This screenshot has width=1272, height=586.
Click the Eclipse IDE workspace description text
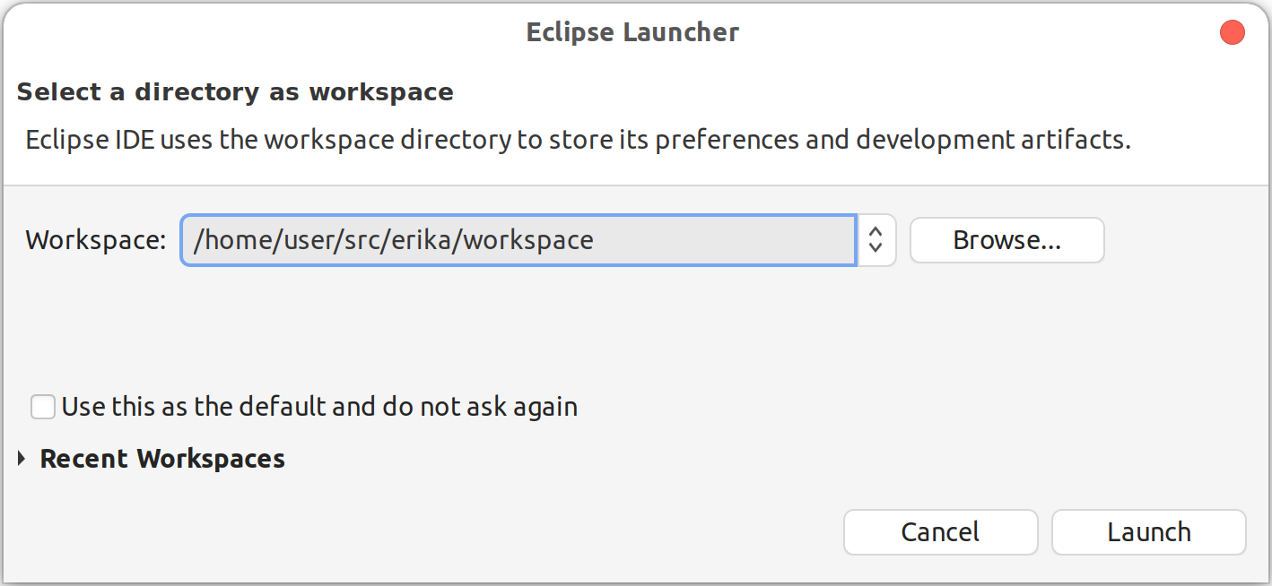[578, 140]
